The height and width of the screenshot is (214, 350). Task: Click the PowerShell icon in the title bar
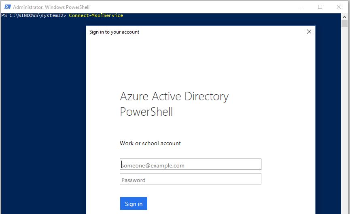point(7,7)
